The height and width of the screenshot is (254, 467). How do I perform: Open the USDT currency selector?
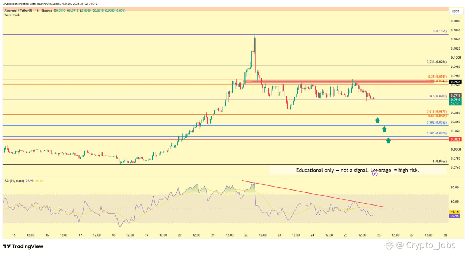[x=456, y=11]
